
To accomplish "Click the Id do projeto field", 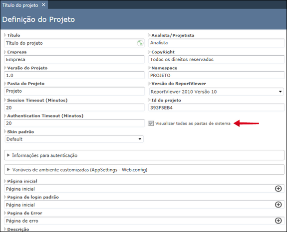I will tap(216, 108).
